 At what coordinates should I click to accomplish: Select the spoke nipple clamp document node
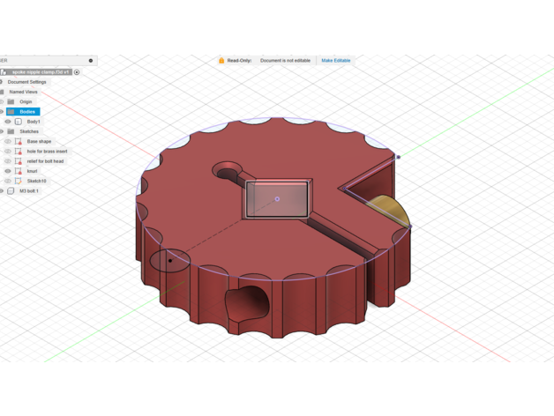[x=40, y=72]
